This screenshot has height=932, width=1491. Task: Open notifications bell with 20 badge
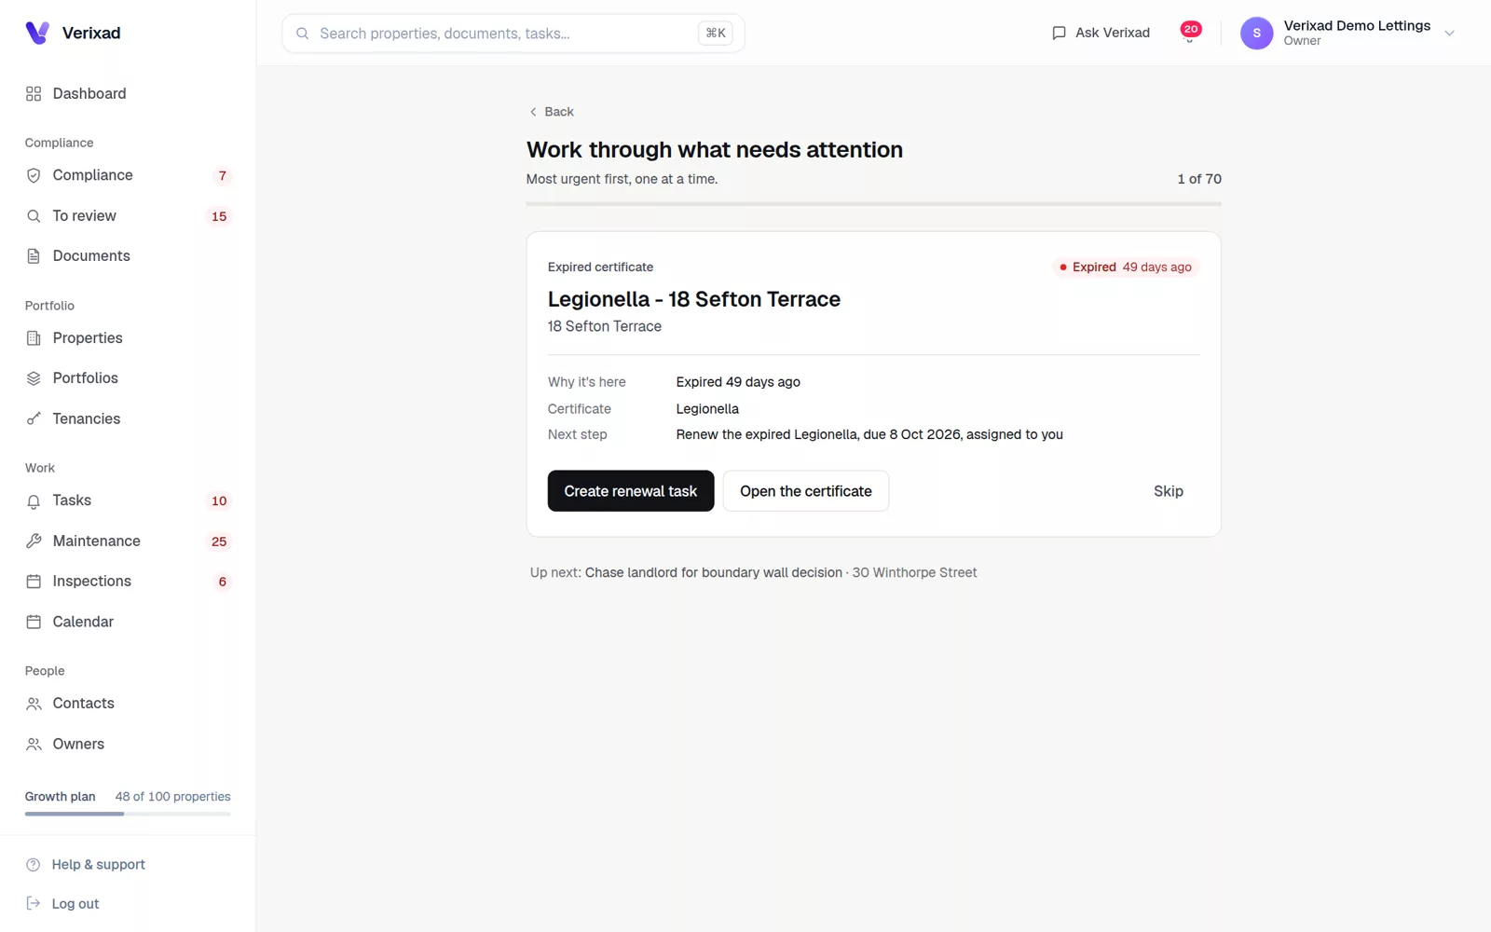click(1190, 33)
